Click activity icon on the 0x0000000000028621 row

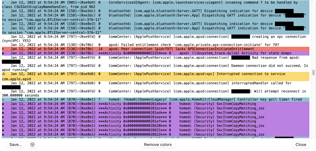[3, 130]
